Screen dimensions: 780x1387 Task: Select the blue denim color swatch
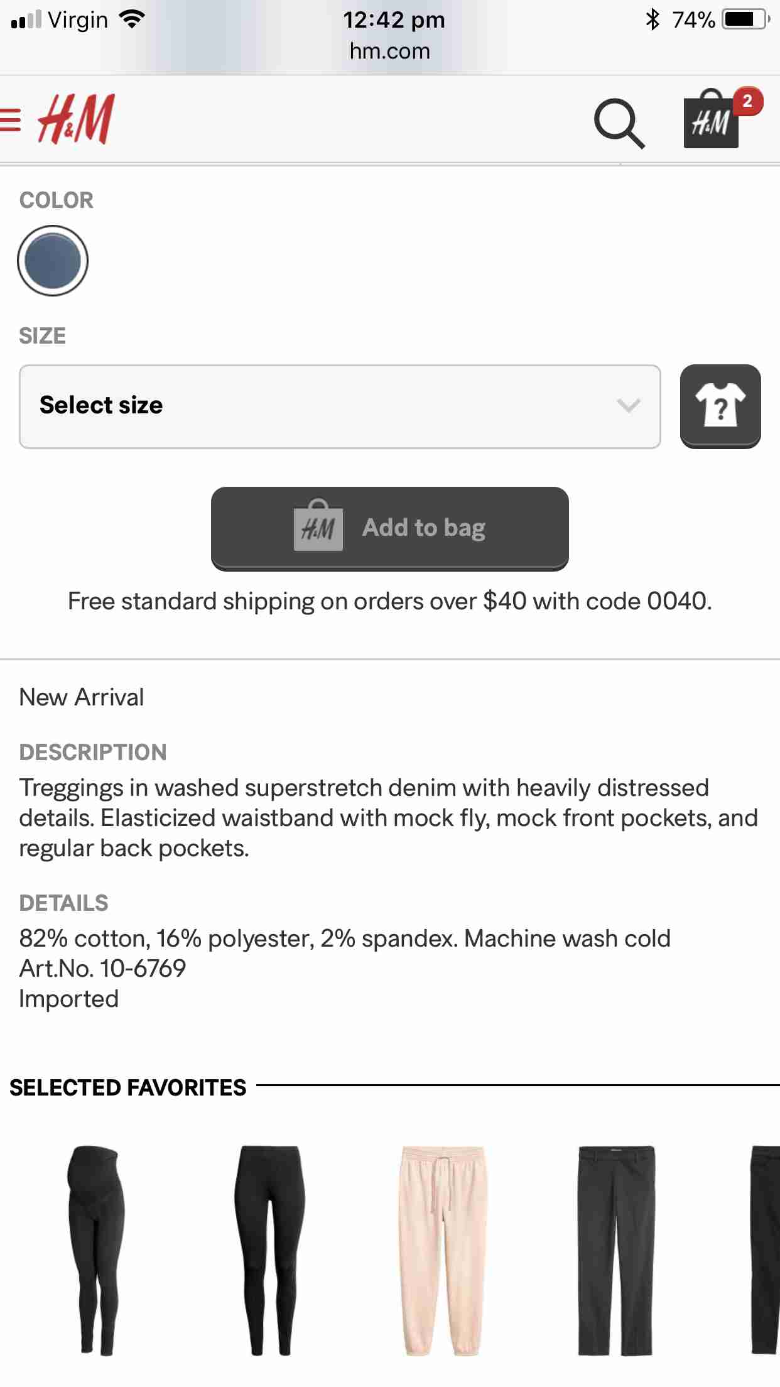53,261
